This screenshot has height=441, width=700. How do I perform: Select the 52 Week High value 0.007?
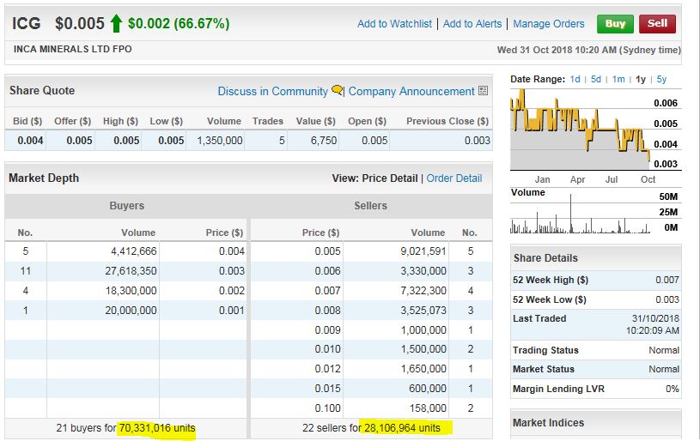tap(667, 280)
